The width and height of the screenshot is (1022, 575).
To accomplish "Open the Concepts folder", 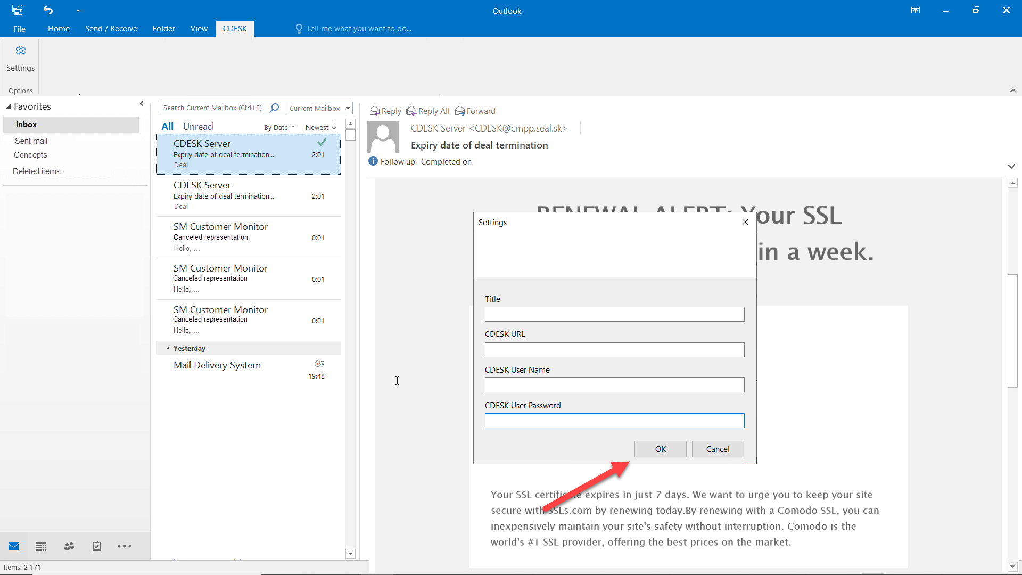I will click(x=30, y=155).
